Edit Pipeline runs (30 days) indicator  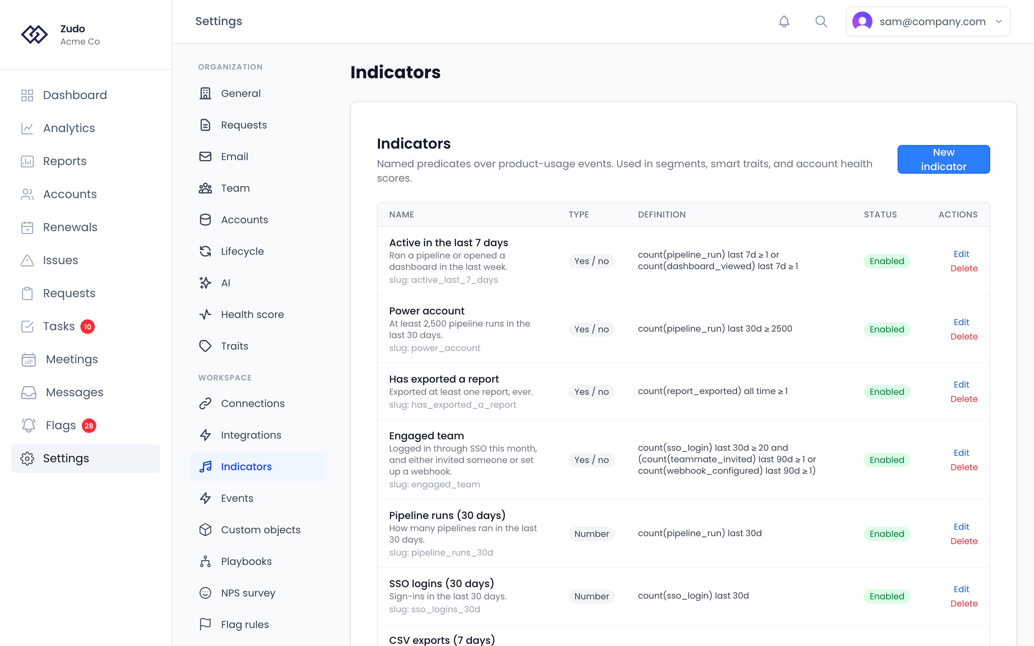[961, 527]
